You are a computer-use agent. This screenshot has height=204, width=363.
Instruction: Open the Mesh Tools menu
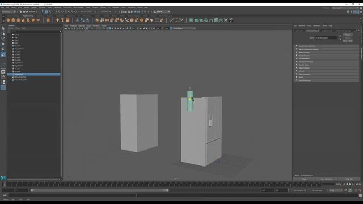point(67,7)
